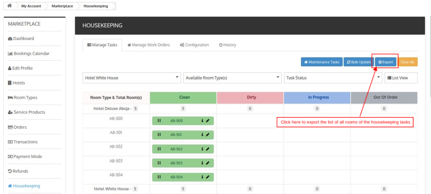Open Available Room Type(s) dropdown

(232, 78)
